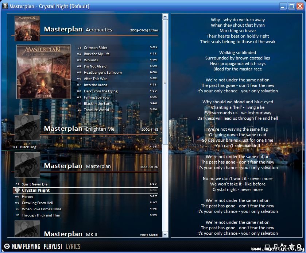Select track Through Thick and Thin
306x253 pixels.
(x=85, y=215)
